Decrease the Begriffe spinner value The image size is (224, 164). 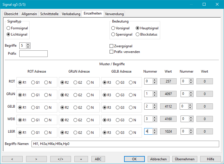[x=28, y=47]
